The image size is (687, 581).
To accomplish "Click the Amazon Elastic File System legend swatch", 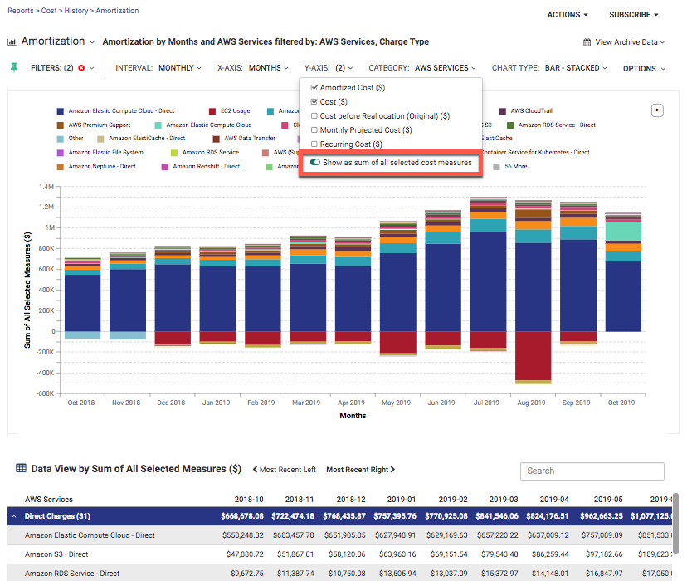I will 61,153.
